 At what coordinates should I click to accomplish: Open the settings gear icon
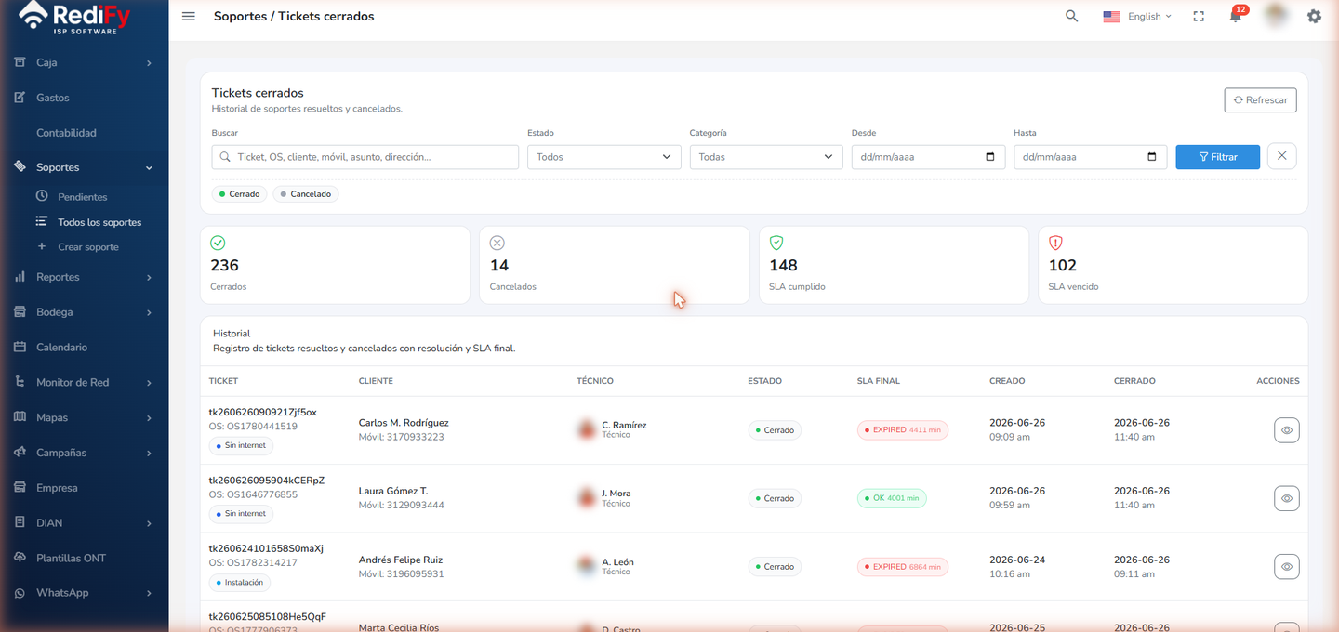point(1314,16)
